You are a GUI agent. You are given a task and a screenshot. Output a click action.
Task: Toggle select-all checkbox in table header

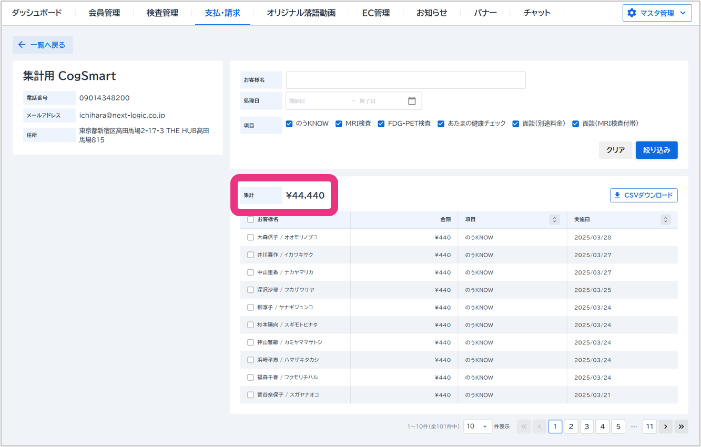(x=250, y=220)
